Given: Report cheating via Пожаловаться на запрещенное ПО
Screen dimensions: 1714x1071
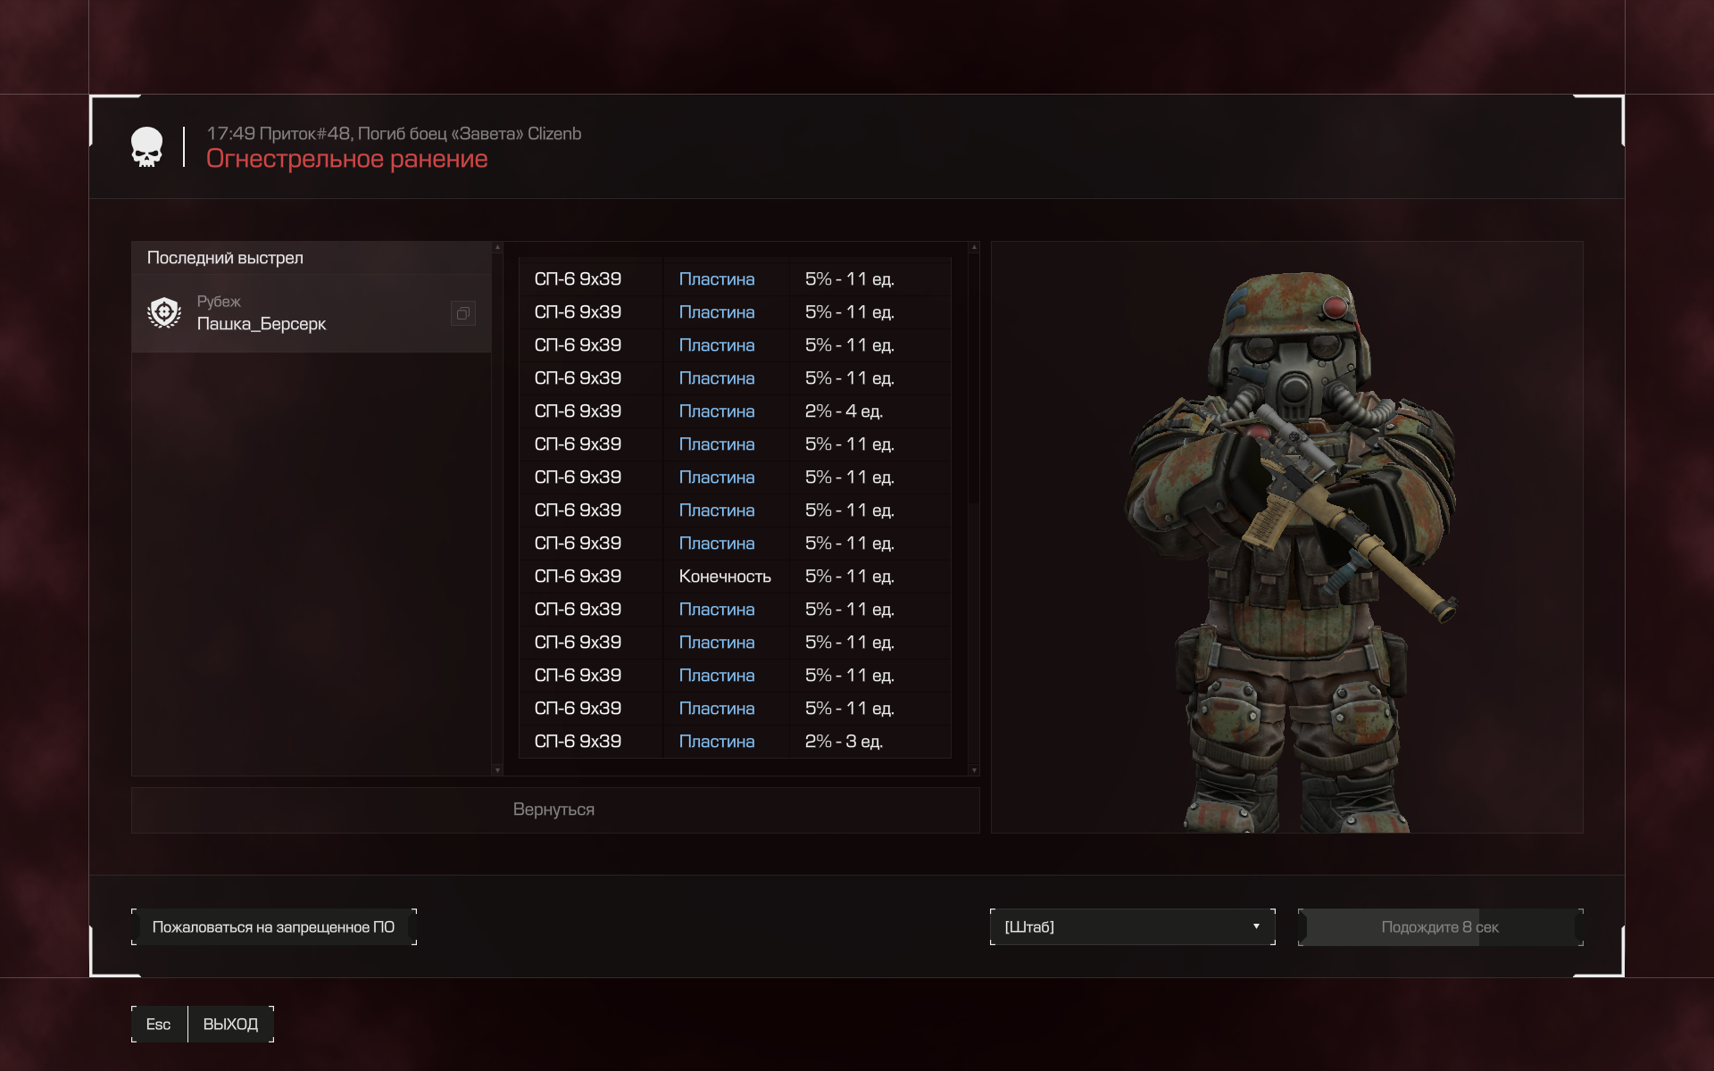Looking at the screenshot, I should point(273,926).
